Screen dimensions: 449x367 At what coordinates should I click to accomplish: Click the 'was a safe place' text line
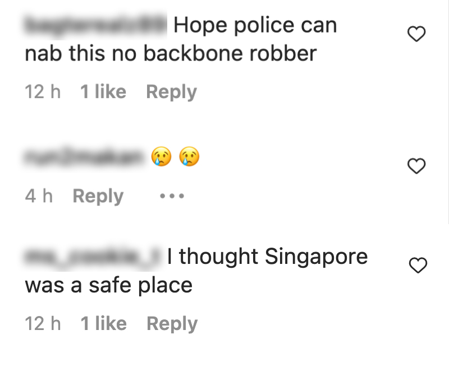[108, 285]
